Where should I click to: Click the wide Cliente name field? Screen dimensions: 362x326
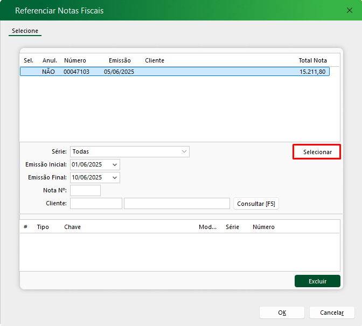177,203
